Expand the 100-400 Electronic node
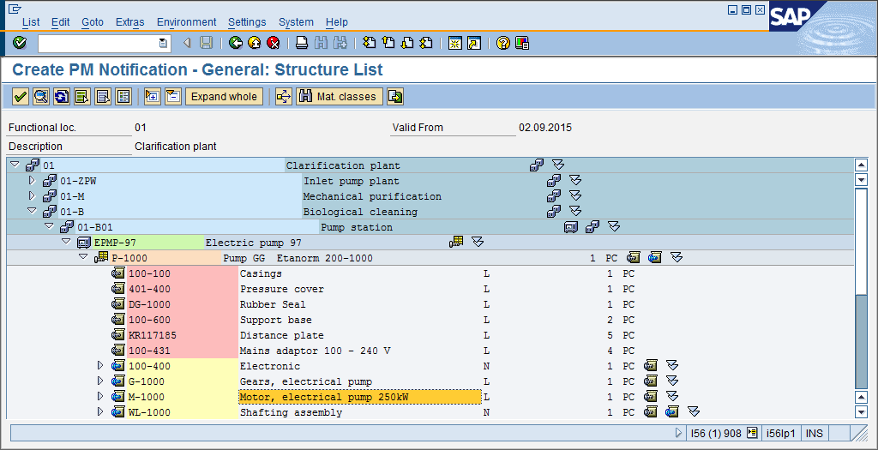 [x=101, y=365]
